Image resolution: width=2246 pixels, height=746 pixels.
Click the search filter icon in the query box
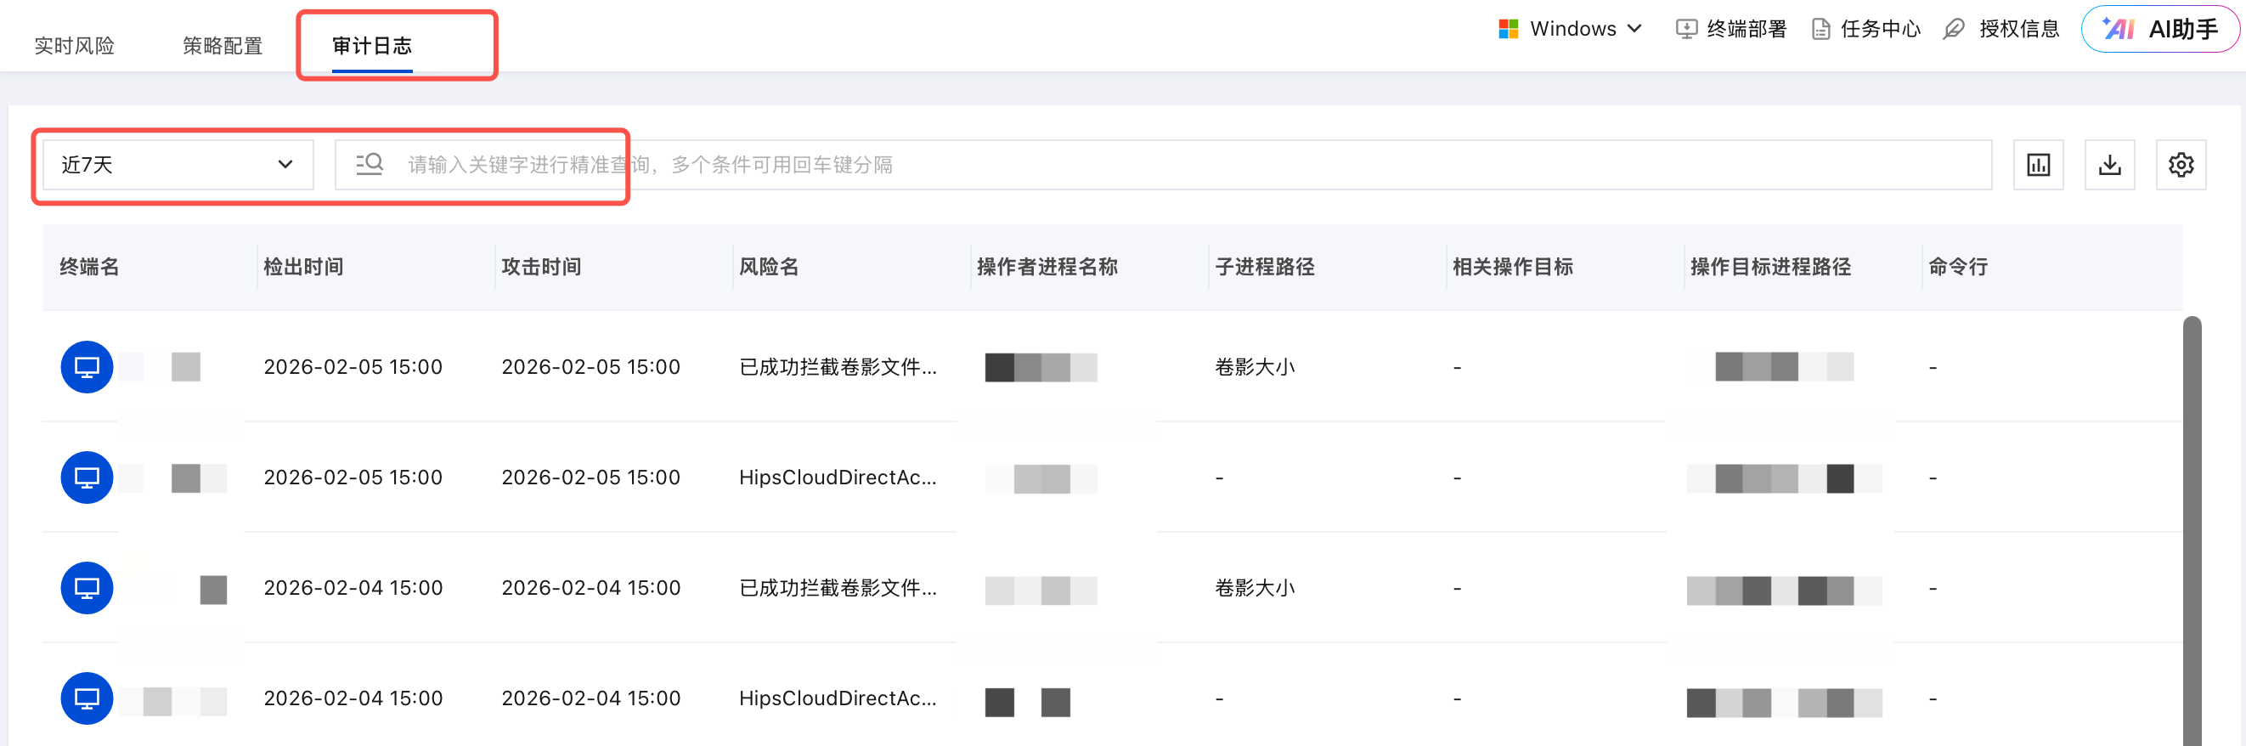[370, 164]
